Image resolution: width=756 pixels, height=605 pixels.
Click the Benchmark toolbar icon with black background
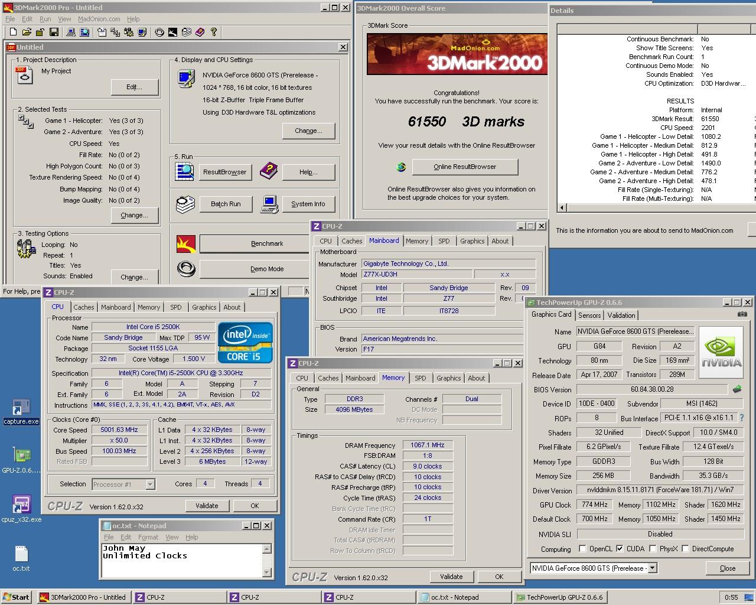click(x=172, y=32)
